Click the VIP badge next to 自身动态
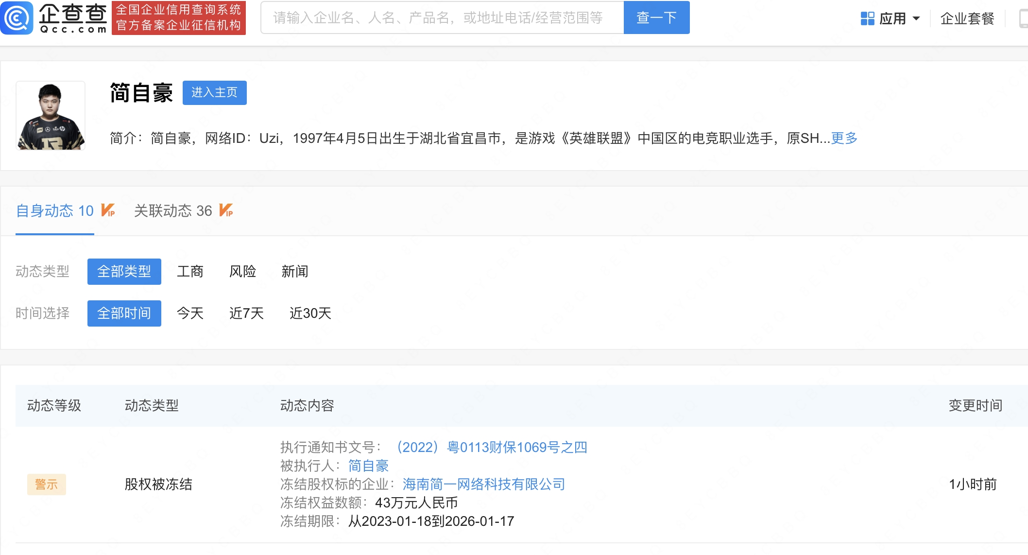The image size is (1028, 555). tap(108, 210)
